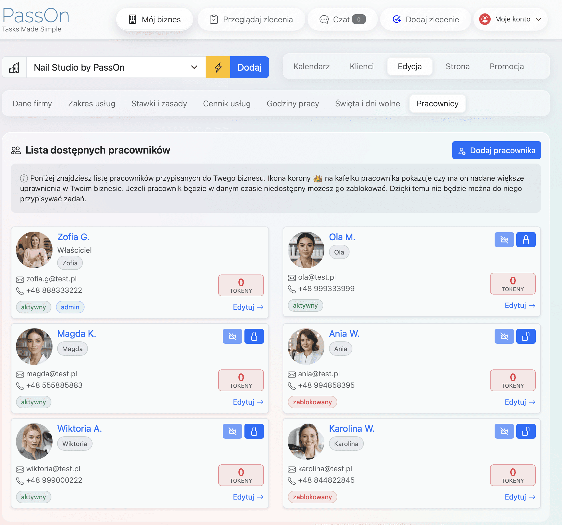
Task: Click crown icon on Wiktoria A. card
Action: click(232, 431)
